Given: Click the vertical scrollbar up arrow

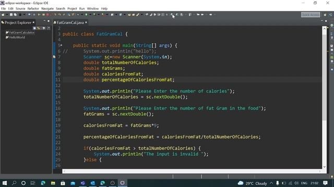Looking at the screenshot, I should (325, 28).
